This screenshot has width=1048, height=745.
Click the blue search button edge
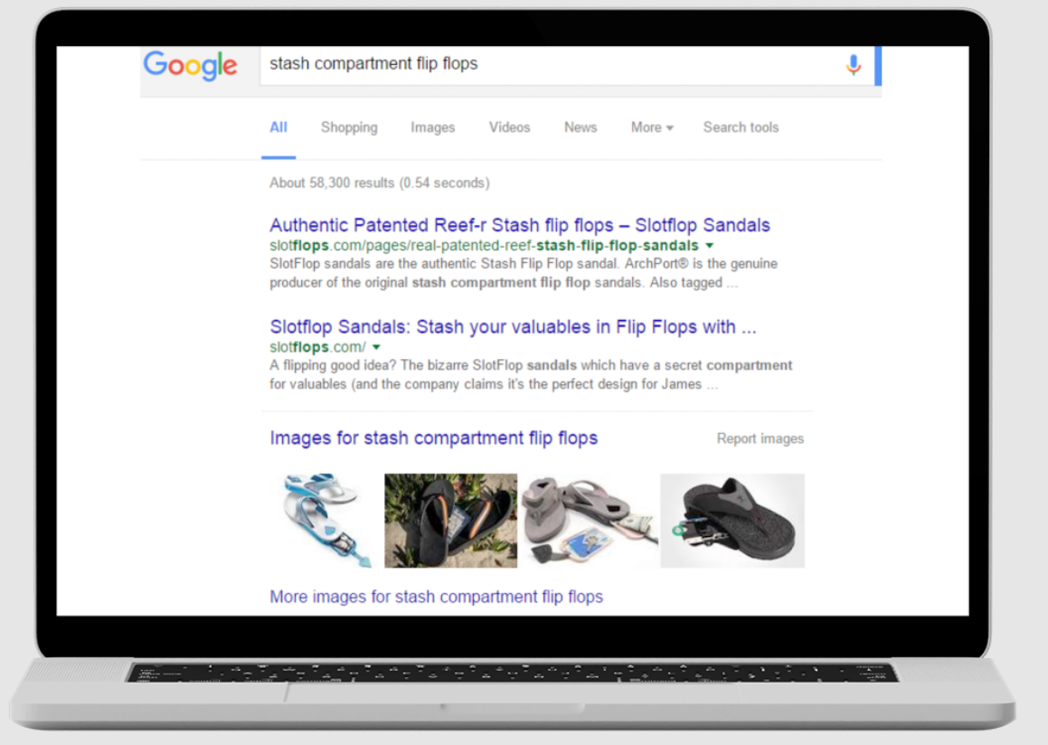coord(878,65)
